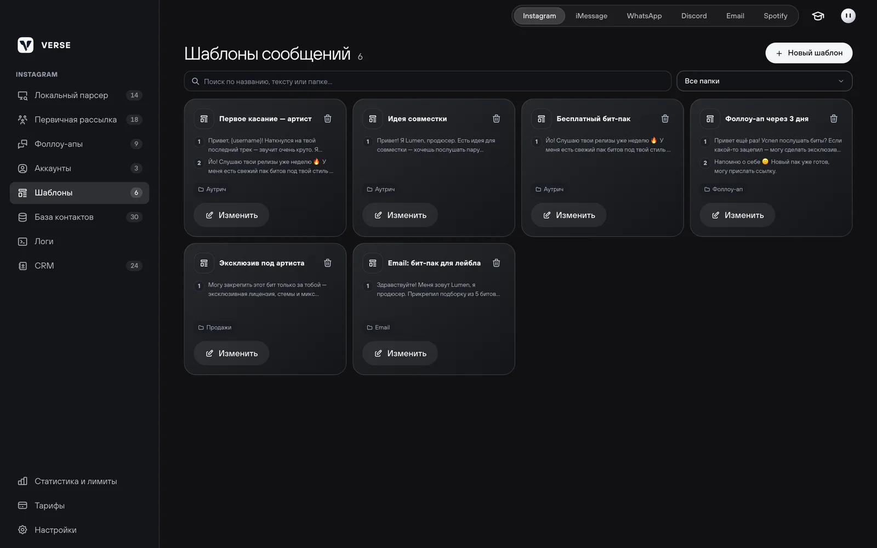Click Изменить on "Идея совместки" card
This screenshot has height=548, width=877.
coord(400,215)
